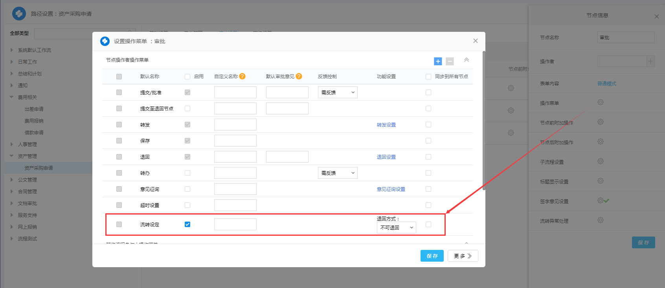
Task: Uncheck the 流转设定 enable checkbox
Action: 187,224
